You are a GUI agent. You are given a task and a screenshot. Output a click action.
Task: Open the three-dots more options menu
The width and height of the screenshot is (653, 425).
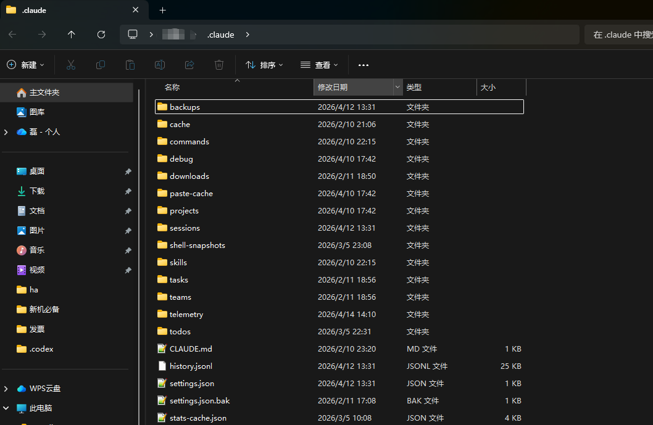point(363,65)
